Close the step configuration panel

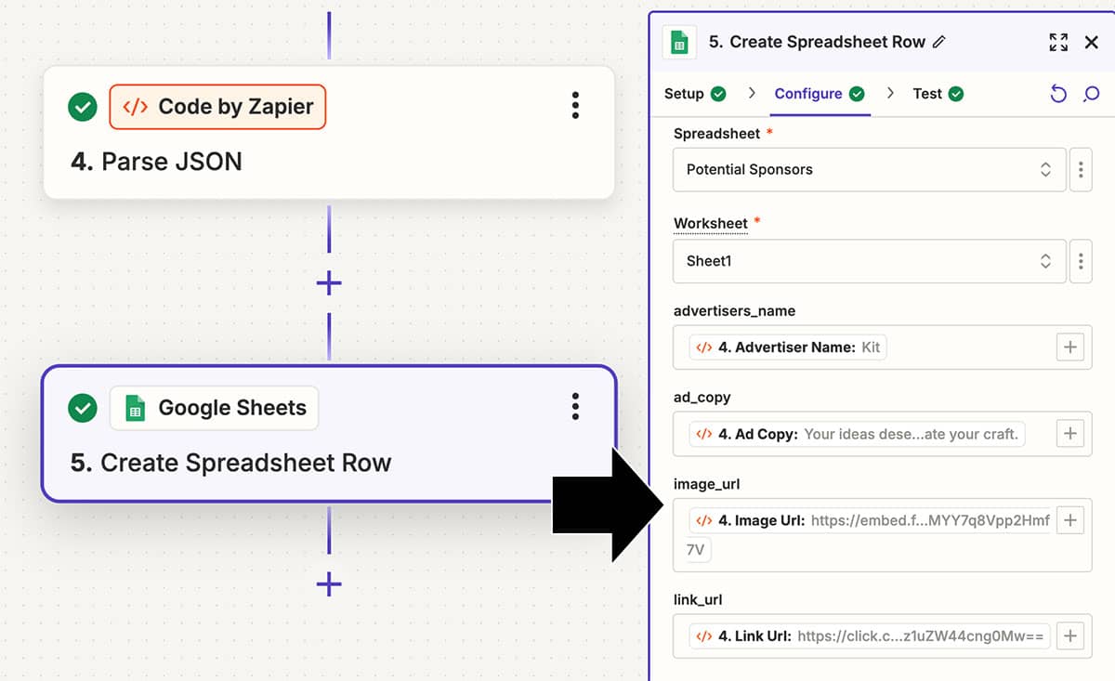click(1092, 42)
